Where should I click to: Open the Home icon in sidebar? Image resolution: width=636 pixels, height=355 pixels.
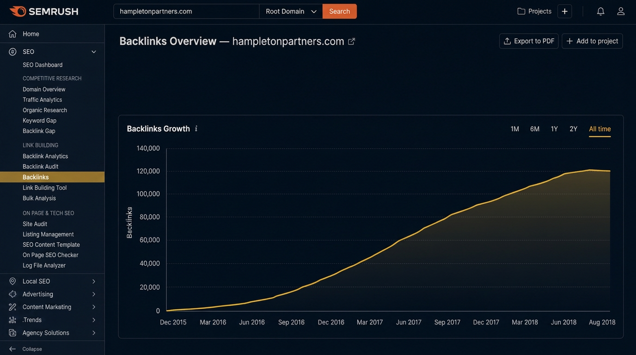tap(12, 34)
